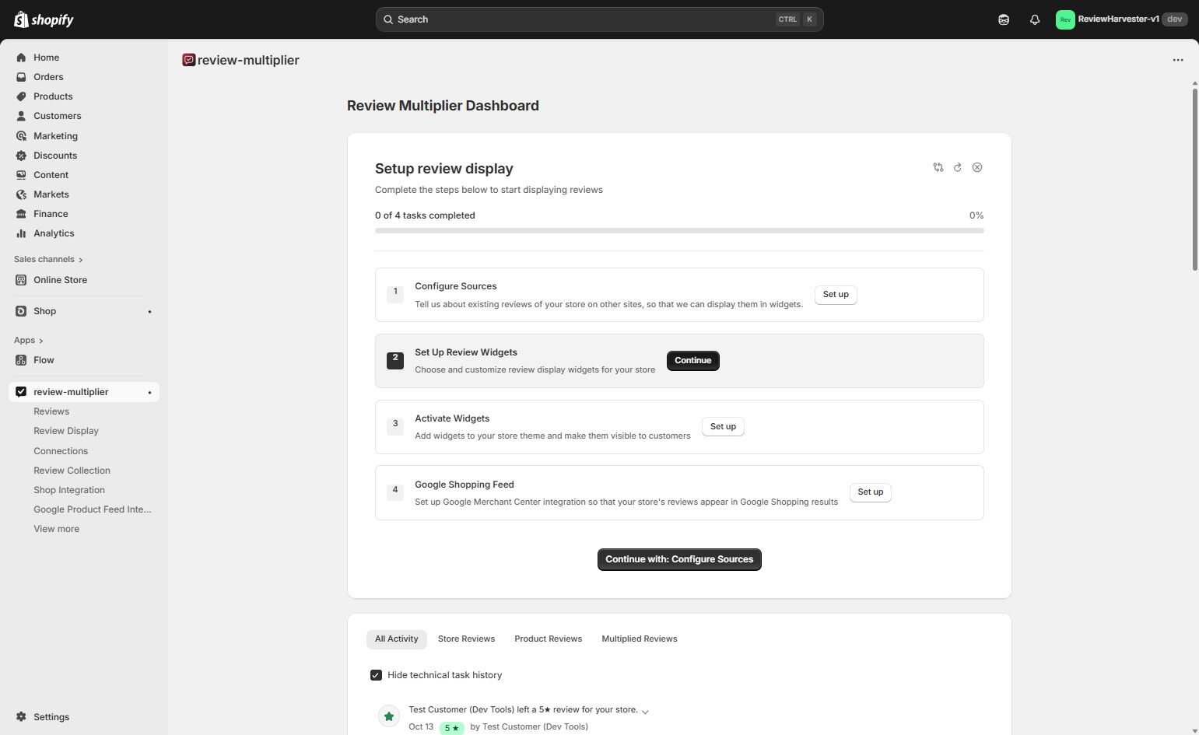
Task: Click the Shop channel dot indicator
Action: [x=149, y=312]
